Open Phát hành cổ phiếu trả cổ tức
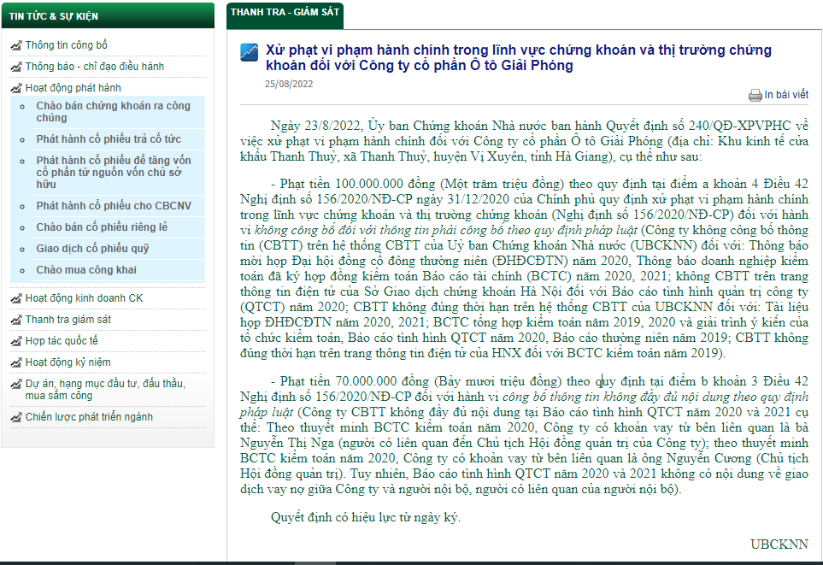Image resolution: width=823 pixels, height=565 pixels. 109,139
